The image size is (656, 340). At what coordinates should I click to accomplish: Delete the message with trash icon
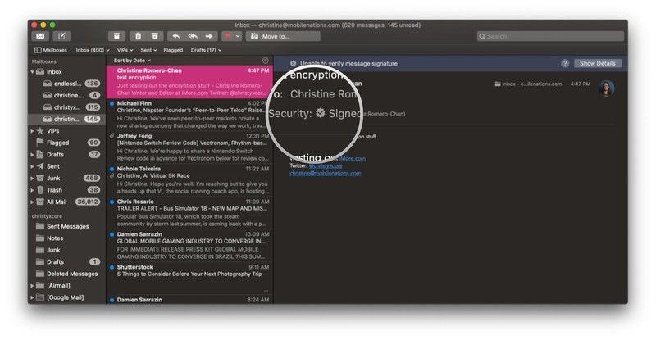[138, 36]
